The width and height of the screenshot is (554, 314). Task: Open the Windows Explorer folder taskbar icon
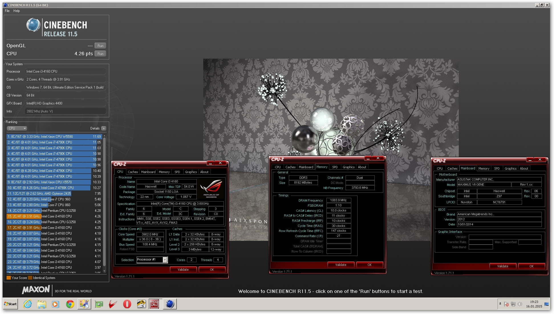coord(42,304)
